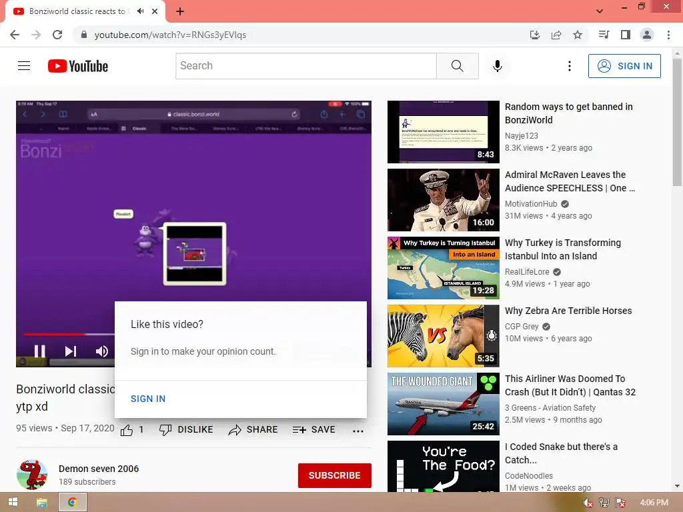Viewport: 683px width, 512px height.
Task: View site info lock icon
Action: pyautogui.click(x=83, y=35)
